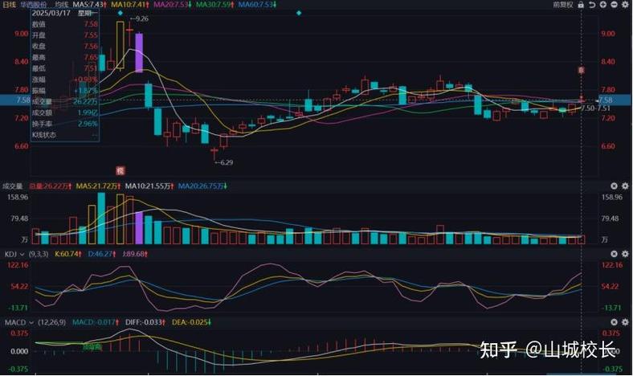Expand the KDJ indicator dropdown

22,253
